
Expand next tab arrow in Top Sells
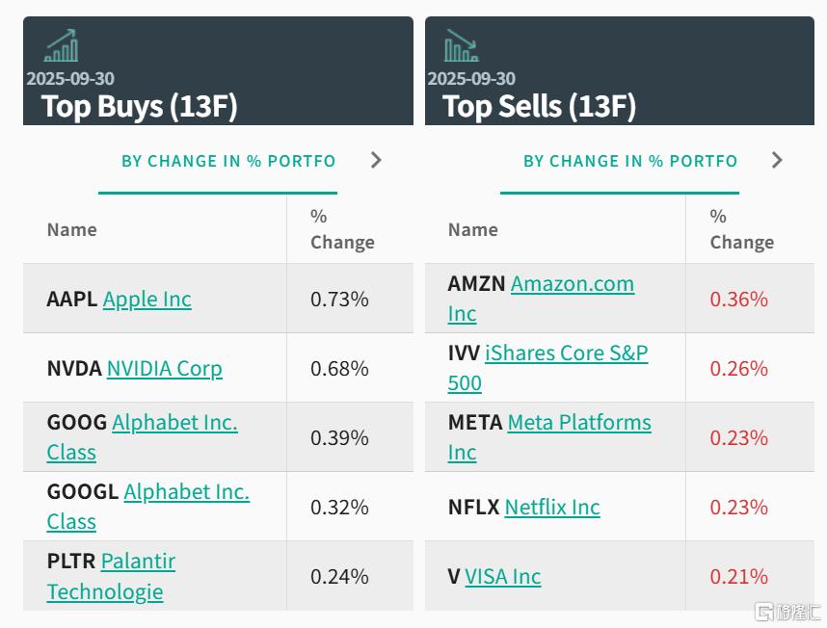click(x=777, y=160)
